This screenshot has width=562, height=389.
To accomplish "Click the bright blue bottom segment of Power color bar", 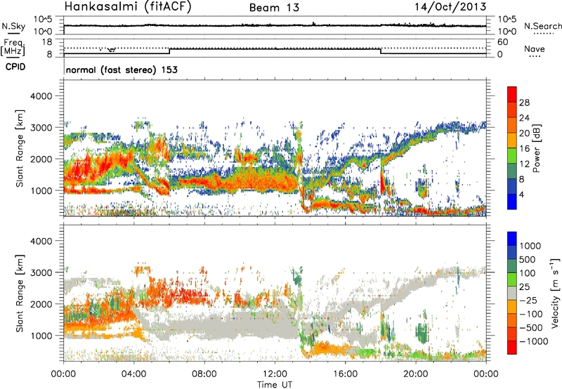I will 512,202.
